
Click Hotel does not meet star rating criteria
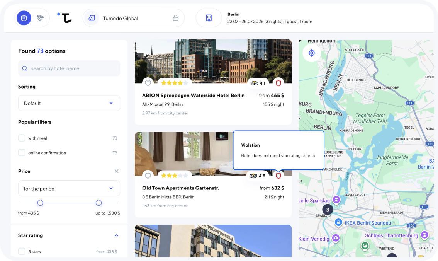click(278, 155)
